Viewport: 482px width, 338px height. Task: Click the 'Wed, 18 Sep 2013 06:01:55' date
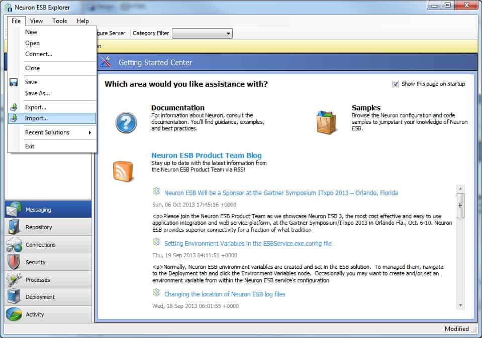point(196,306)
